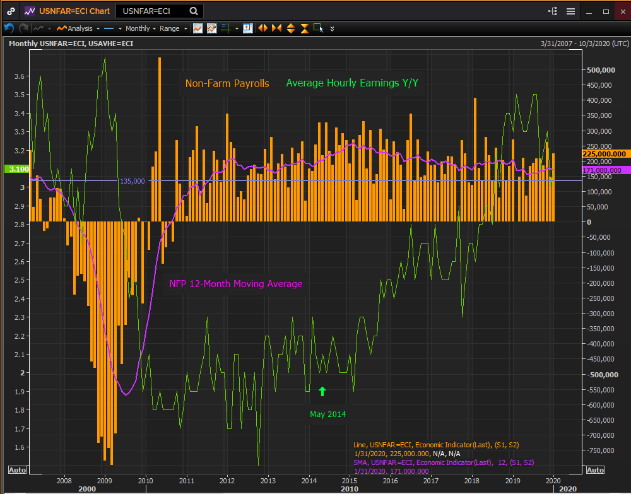The height and width of the screenshot is (494, 631).
Task: Open the Range dropdown
Action: [174, 28]
